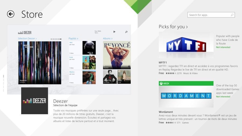Select the Beyoncé album cover
242x136 pixels.
pyautogui.click(x=117, y=55)
